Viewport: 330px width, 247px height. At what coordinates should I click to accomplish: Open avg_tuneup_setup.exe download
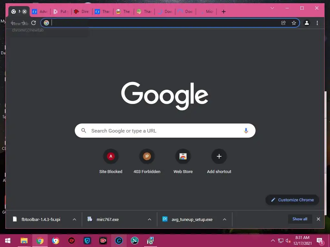point(192,219)
